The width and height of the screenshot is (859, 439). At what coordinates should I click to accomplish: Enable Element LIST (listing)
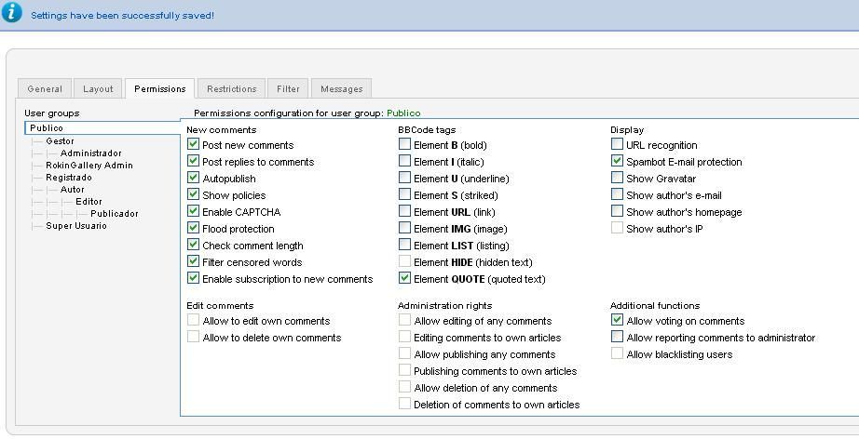click(x=404, y=245)
